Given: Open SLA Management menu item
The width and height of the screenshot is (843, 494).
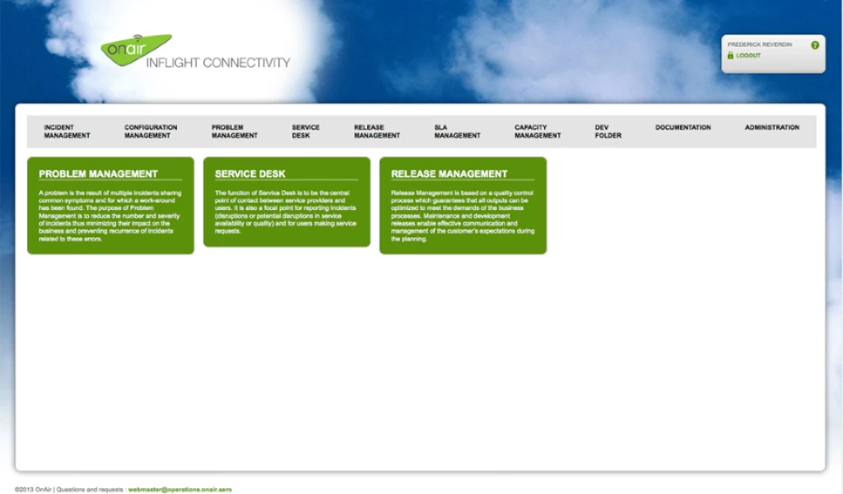Looking at the screenshot, I should click(x=457, y=132).
